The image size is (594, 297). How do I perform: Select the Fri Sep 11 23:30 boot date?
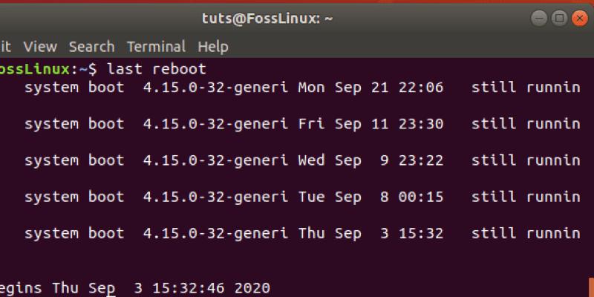[370, 124]
